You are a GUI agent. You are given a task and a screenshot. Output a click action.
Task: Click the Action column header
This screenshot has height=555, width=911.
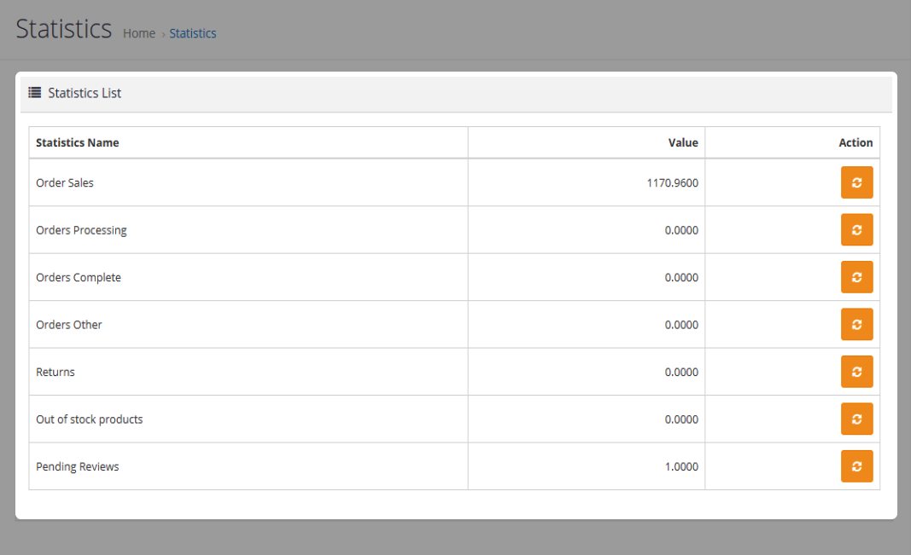tap(856, 142)
